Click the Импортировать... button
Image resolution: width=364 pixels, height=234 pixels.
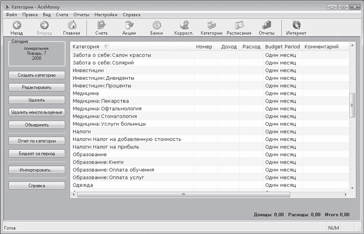point(37,170)
